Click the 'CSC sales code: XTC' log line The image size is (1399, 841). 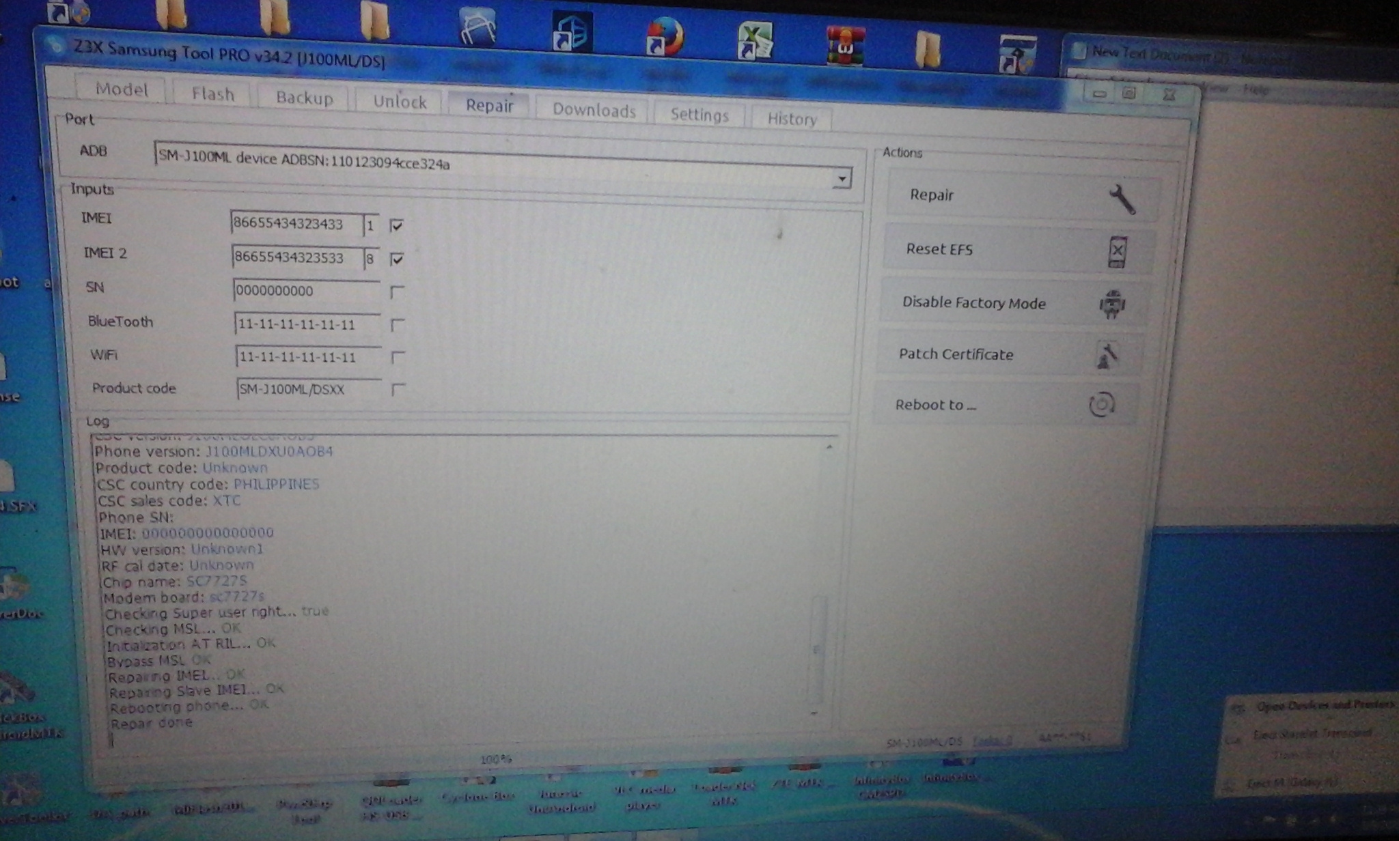pos(169,501)
